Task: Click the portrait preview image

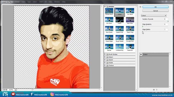Action: click(x=51, y=47)
